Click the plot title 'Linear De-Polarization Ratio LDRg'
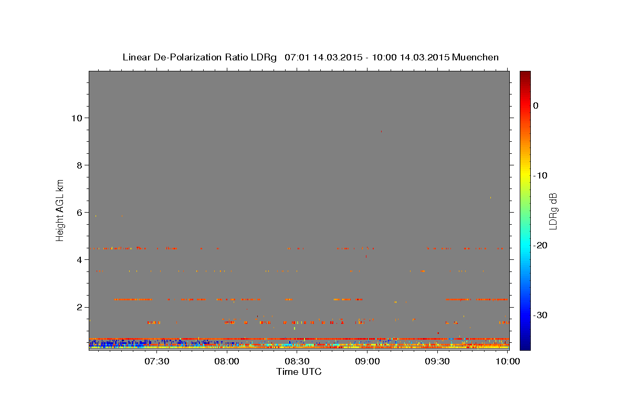The width and height of the screenshot is (630, 420). (199, 57)
